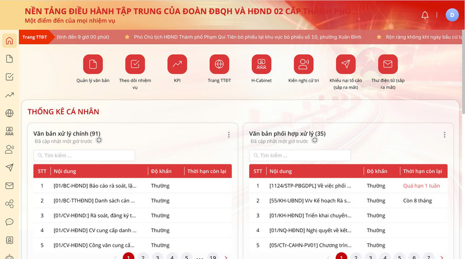Screen dimensions: 465x259
Task: Open the Quản lý văn bản shortcut icon
Action: (92, 64)
